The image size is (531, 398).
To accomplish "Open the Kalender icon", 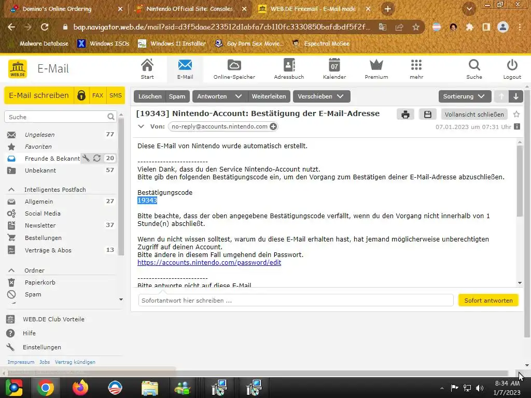I will pyautogui.click(x=334, y=69).
